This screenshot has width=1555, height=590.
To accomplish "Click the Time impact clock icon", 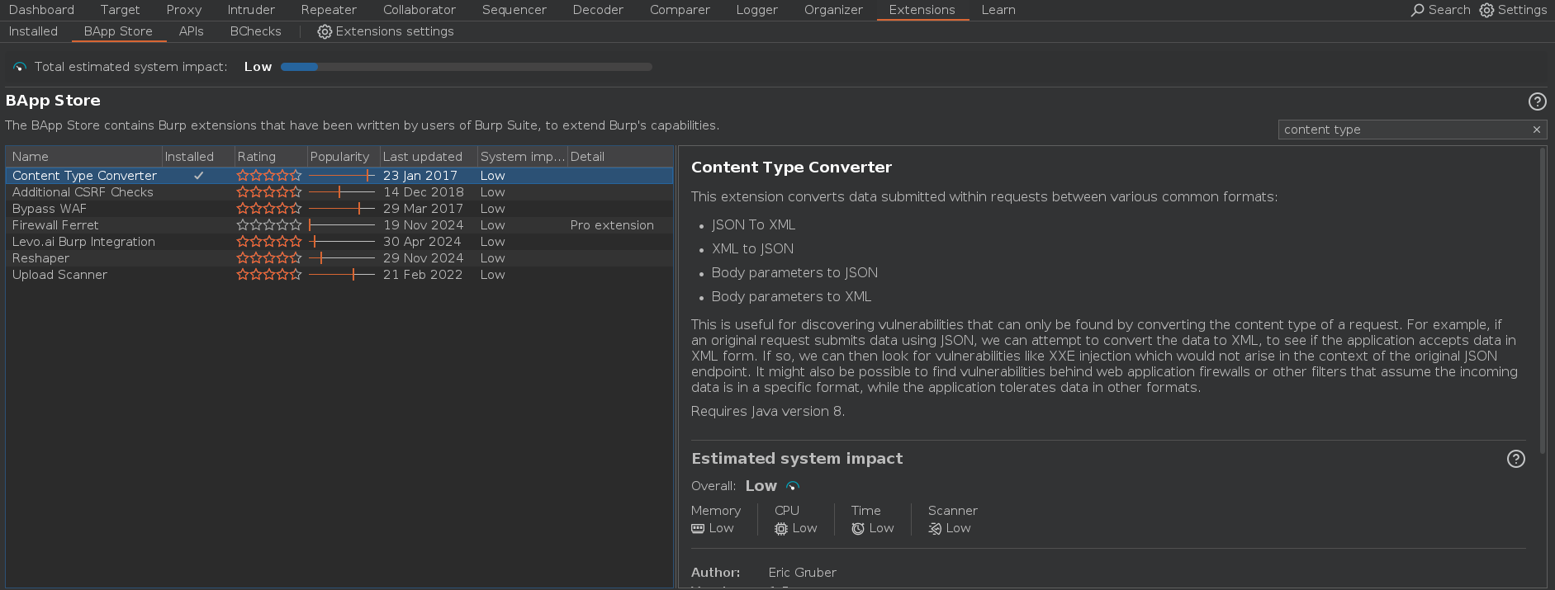I will 858,528.
